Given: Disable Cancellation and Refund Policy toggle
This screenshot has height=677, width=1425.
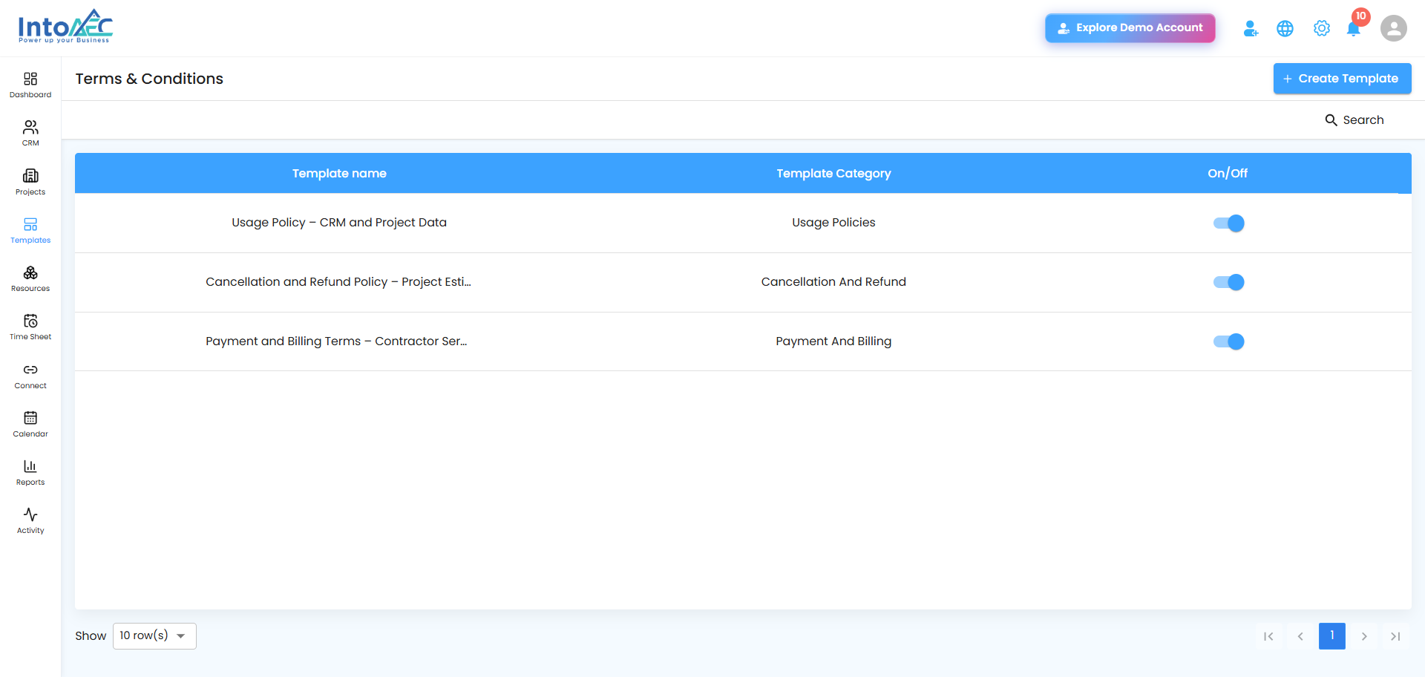Looking at the screenshot, I should (x=1228, y=282).
